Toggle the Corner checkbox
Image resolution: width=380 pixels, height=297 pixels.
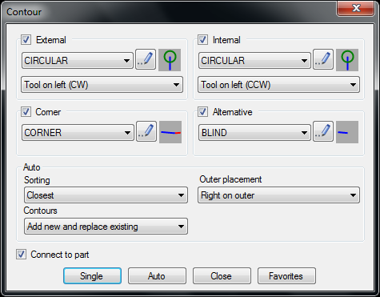click(x=26, y=111)
